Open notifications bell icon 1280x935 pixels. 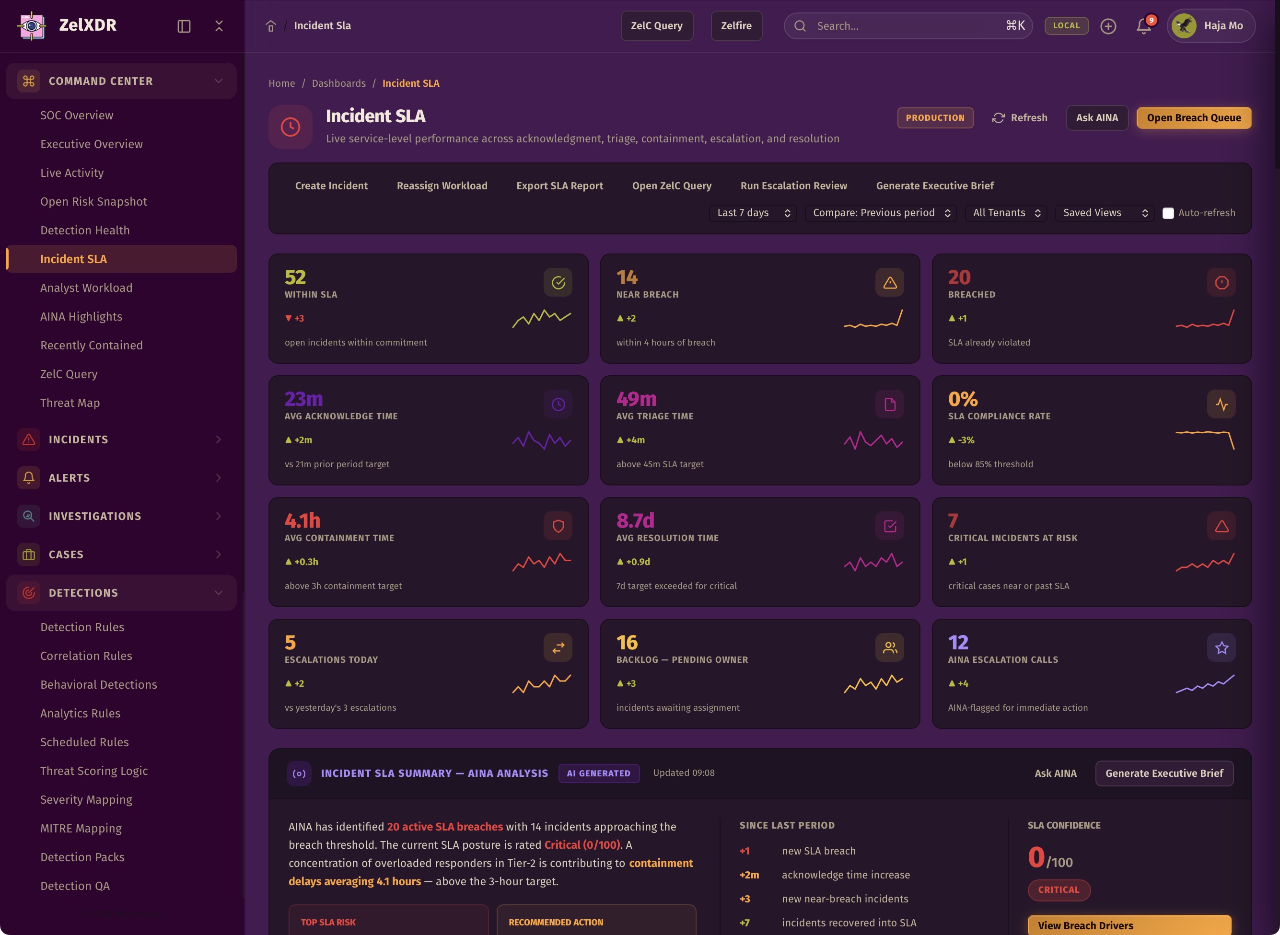(1143, 26)
